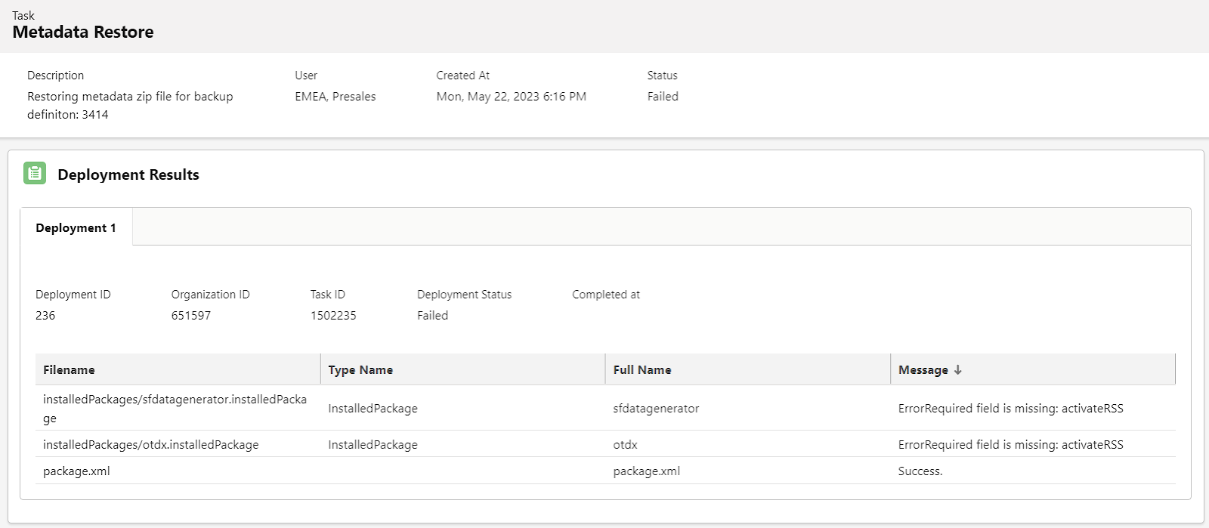Select the package.xml filename cell
The width and height of the screenshot is (1209, 528).
coord(76,471)
